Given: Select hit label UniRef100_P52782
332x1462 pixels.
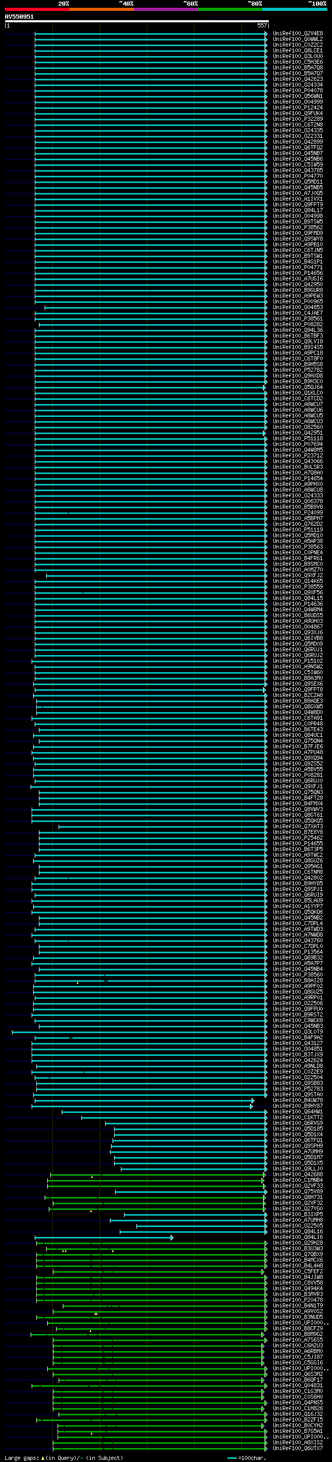Looking at the screenshot, I should tap(297, 370).
